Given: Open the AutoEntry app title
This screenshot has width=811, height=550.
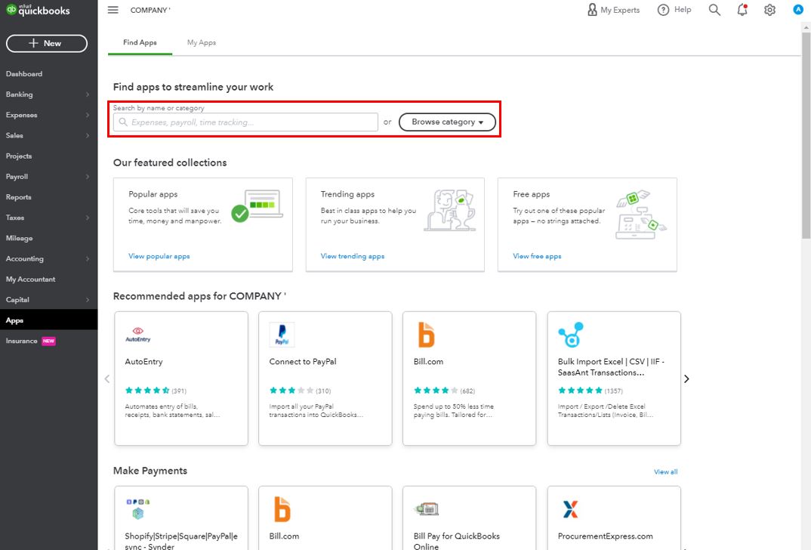Looking at the screenshot, I should (143, 362).
